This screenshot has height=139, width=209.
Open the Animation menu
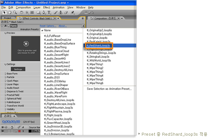click(x=59, y=7)
